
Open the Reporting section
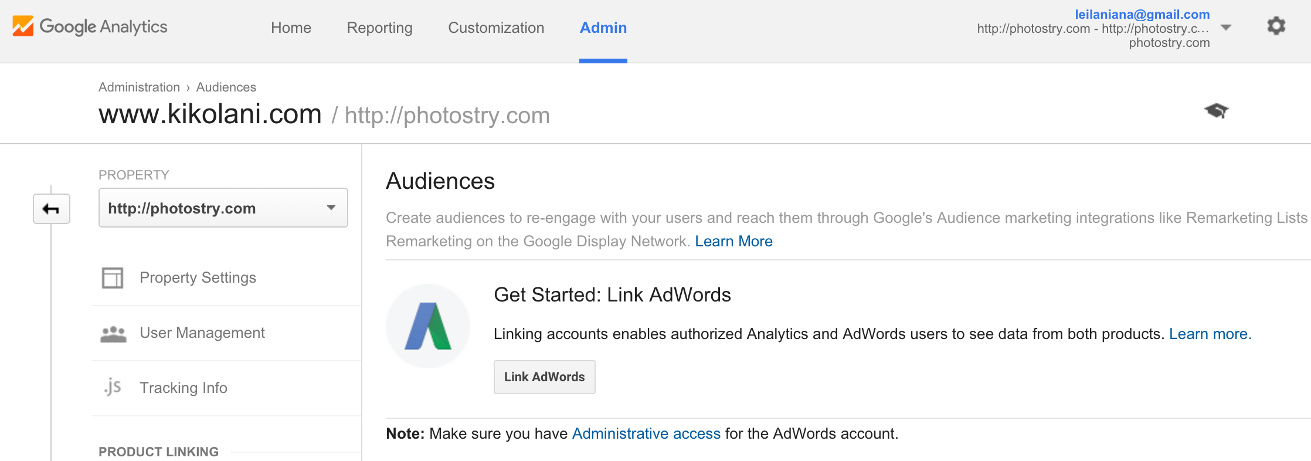[x=379, y=28]
